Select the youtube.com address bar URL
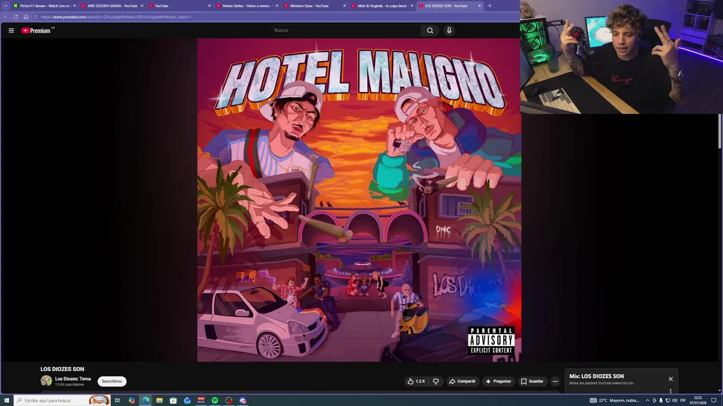Image resolution: width=723 pixels, height=406 pixels. point(116,17)
